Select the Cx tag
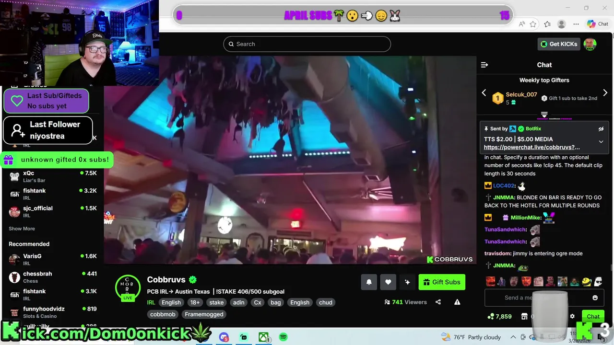This screenshot has height=345, width=614. (258, 302)
